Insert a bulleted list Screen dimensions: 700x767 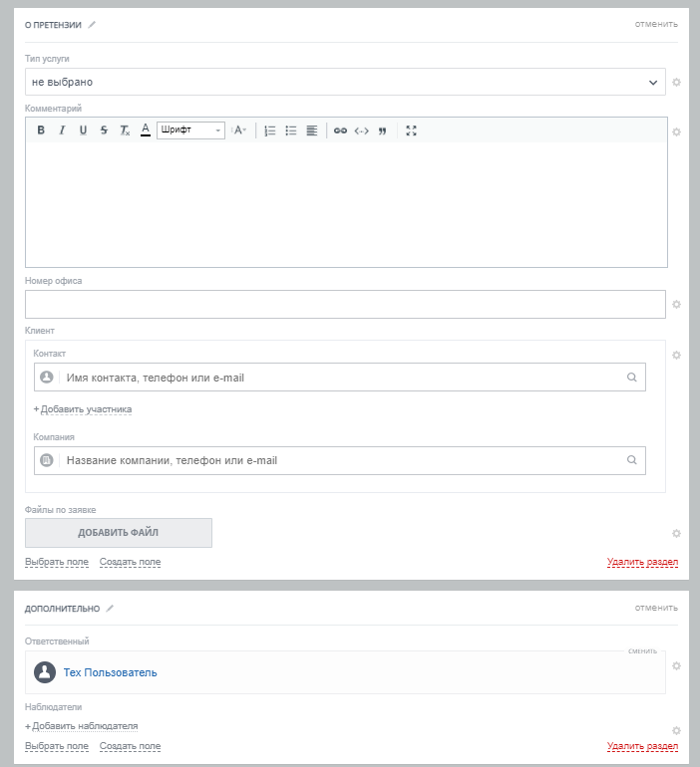click(x=291, y=130)
